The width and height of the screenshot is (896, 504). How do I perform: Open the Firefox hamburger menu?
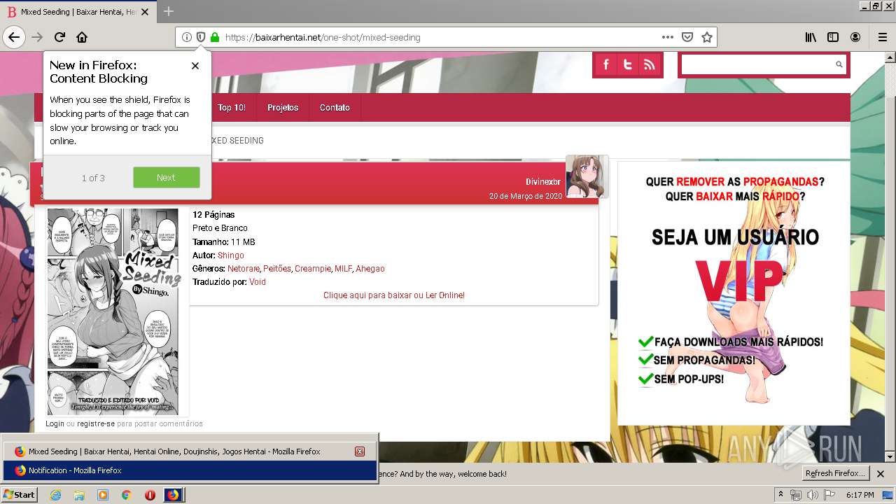882,37
